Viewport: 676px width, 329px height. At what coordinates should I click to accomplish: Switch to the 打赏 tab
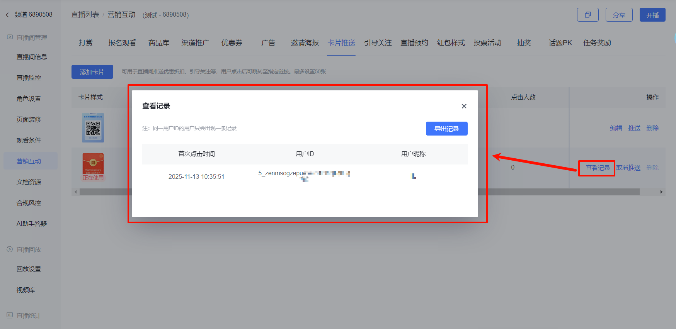(x=86, y=43)
